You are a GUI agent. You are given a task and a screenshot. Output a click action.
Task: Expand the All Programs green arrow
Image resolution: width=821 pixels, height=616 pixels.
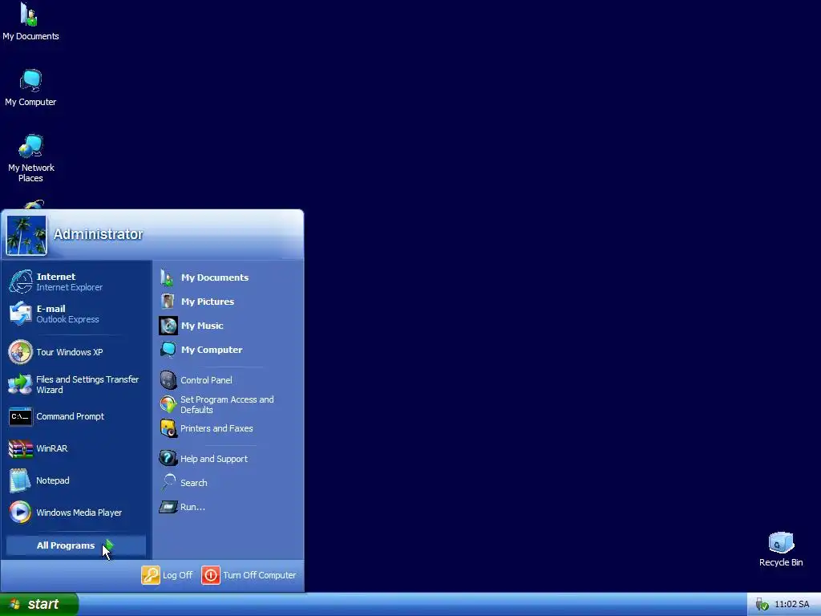pos(108,545)
